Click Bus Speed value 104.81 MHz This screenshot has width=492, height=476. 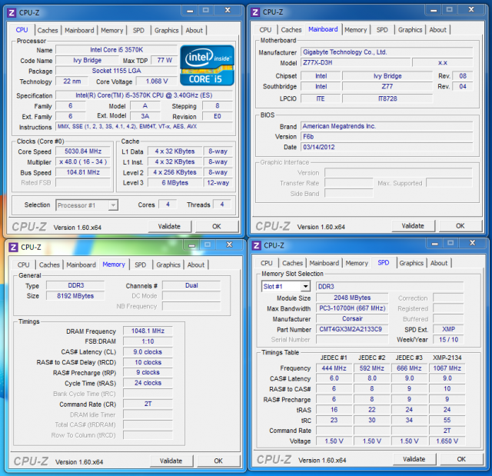pos(83,172)
